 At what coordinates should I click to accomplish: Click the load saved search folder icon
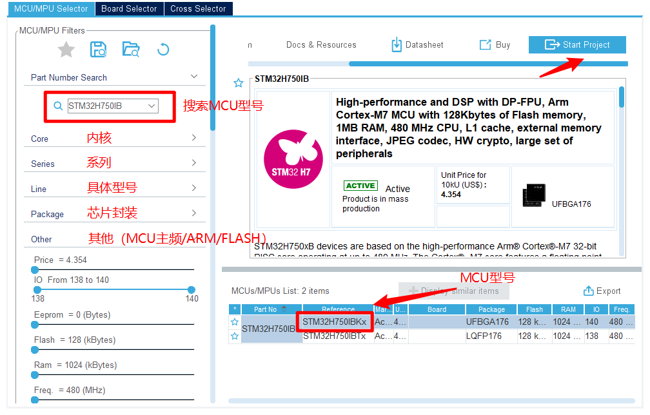point(131,50)
